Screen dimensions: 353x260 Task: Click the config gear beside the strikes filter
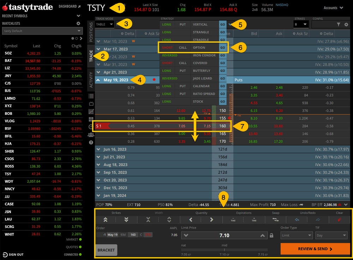[x=346, y=25]
